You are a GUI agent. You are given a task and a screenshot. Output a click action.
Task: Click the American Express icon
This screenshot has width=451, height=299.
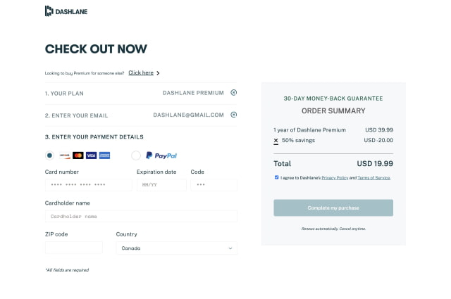104,155
